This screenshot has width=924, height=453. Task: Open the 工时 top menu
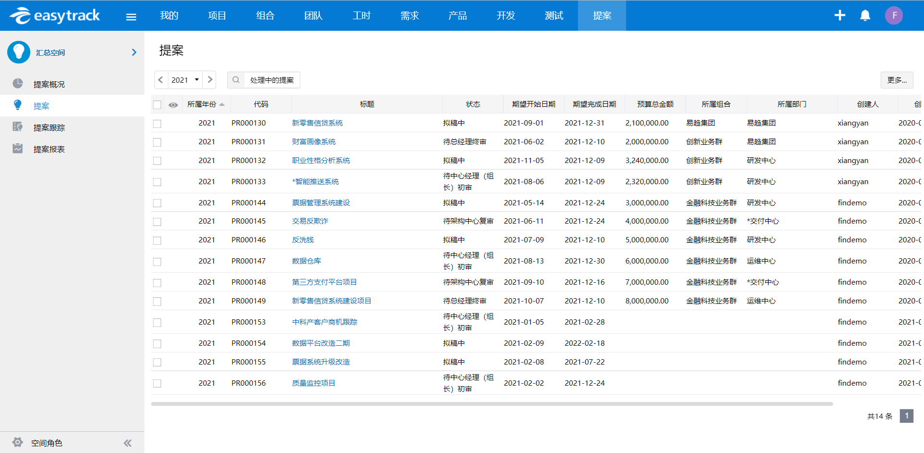click(361, 15)
